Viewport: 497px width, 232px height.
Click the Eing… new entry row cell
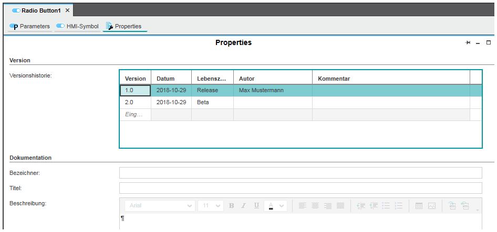[136, 115]
